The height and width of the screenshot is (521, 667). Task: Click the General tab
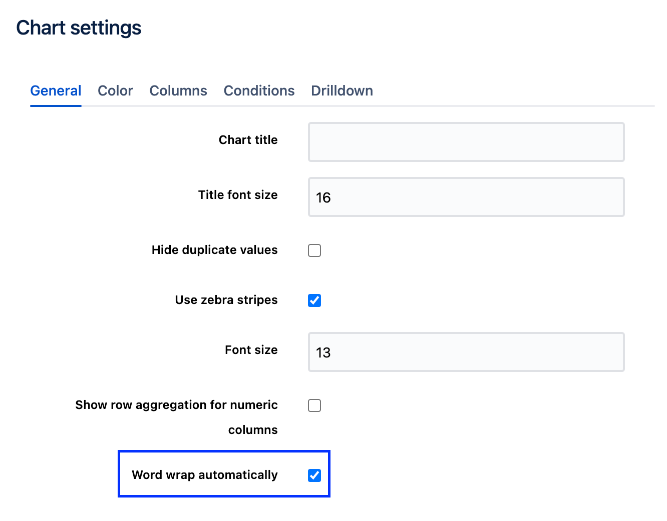tap(56, 90)
